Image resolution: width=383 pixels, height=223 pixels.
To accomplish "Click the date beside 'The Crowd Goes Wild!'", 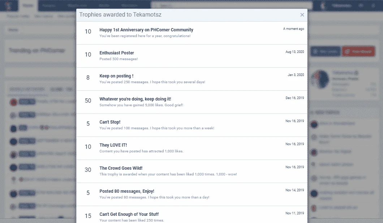I will [x=295, y=167].
